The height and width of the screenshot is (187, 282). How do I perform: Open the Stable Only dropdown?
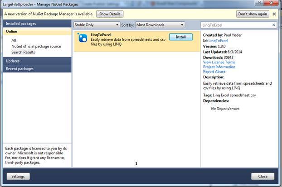click(x=97, y=25)
